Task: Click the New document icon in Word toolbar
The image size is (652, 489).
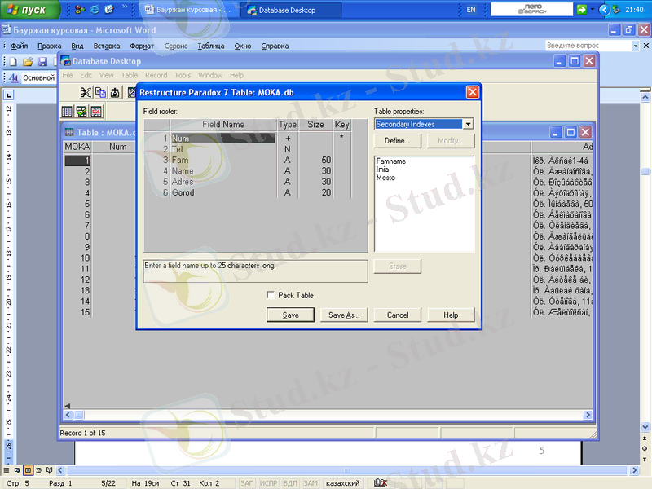Action: 13,62
